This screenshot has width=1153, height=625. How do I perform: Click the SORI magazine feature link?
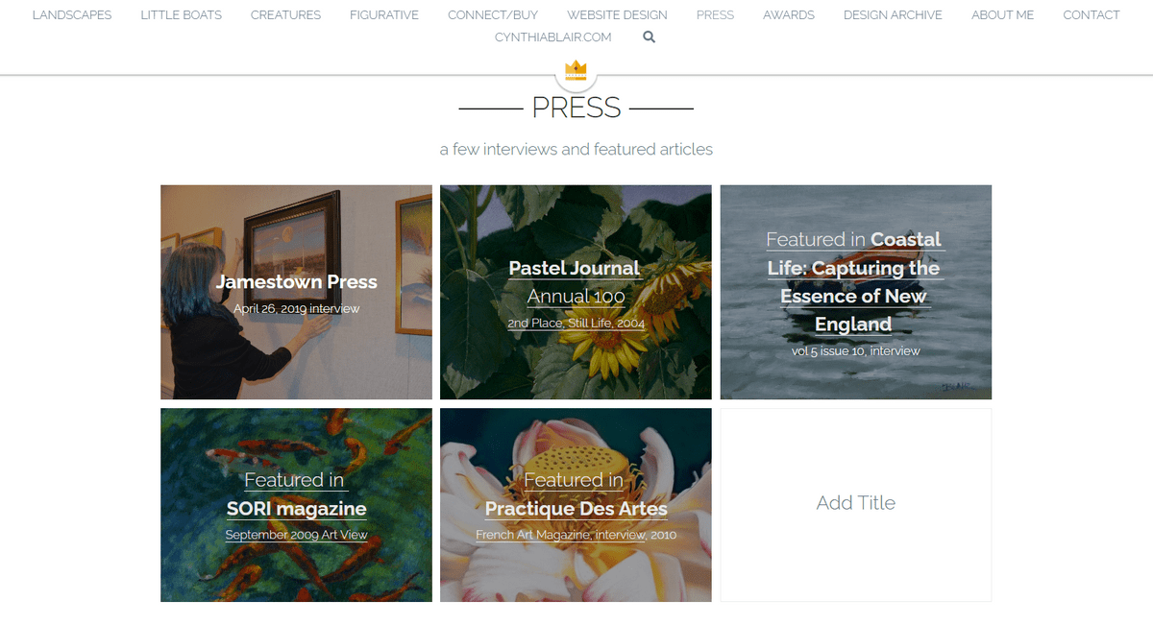pyautogui.click(x=296, y=505)
